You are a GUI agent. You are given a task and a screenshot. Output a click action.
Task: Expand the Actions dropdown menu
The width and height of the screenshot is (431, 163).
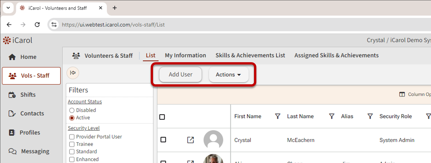pos(228,75)
